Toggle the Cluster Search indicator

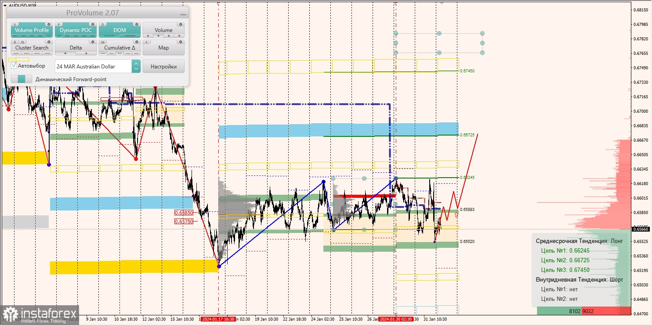(32, 48)
